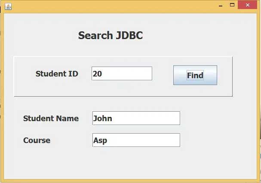
Task: Click the name John in the field
Action: [x=102, y=119]
